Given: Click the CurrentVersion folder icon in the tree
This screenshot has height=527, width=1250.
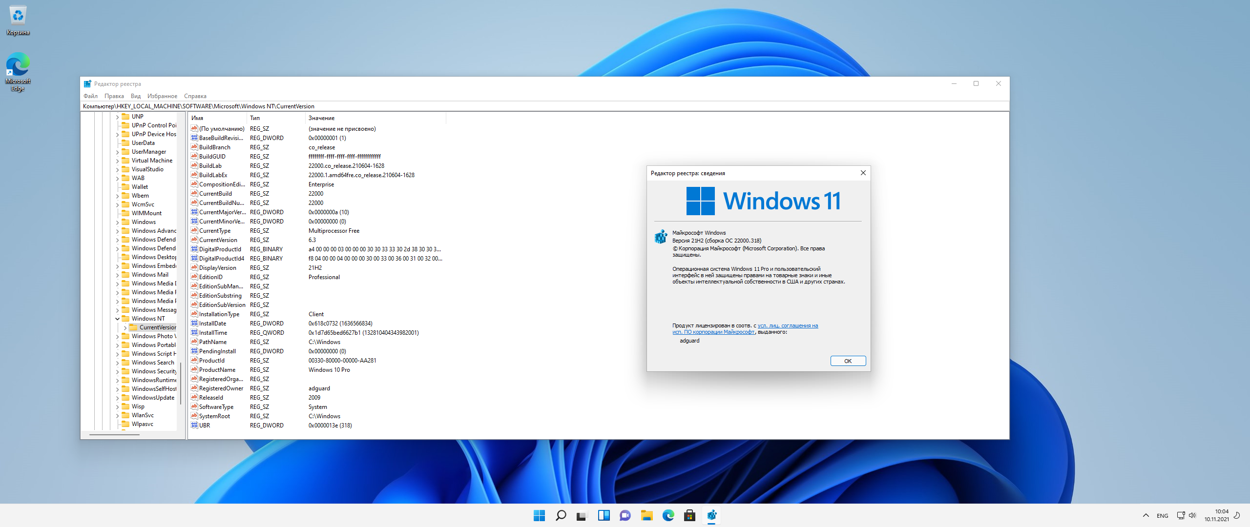Looking at the screenshot, I should [133, 327].
